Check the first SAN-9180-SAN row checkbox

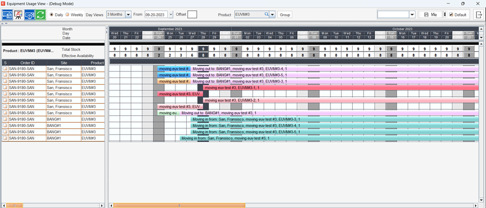5,69
